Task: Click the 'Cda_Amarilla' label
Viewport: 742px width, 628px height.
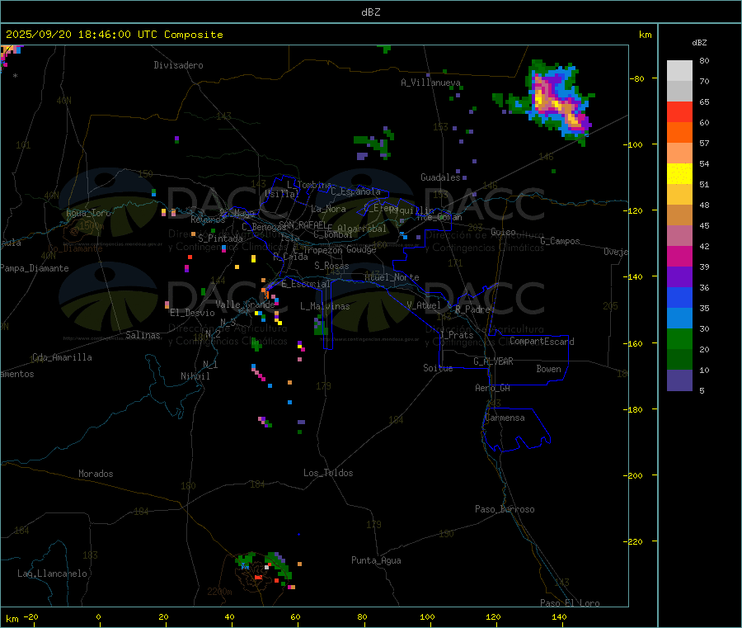Action: coord(62,357)
